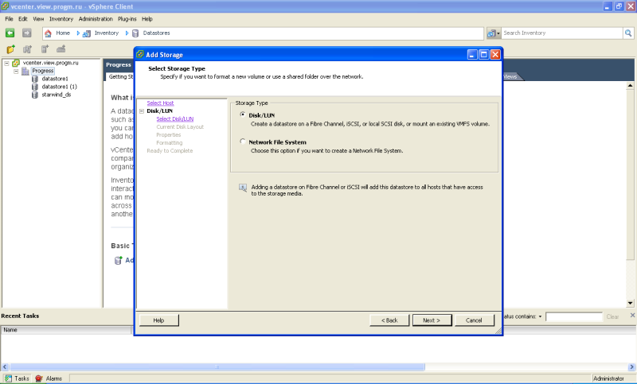Image resolution: width=637 pixels, height=384 pixels.
Task: Click the Select Host wizard link
Action: (x=161, y=103)
